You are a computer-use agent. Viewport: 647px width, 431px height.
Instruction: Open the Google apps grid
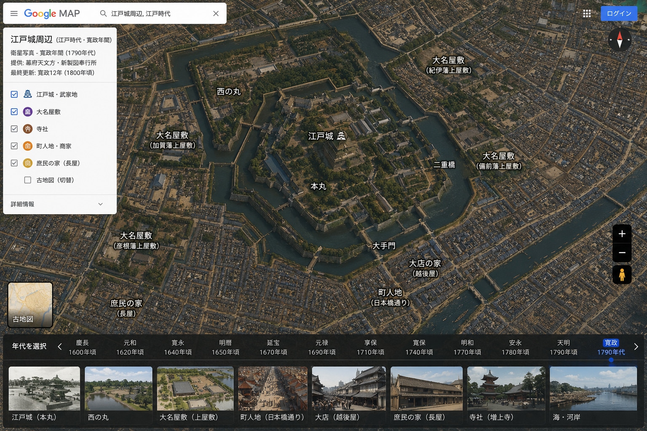click(587, 13)
